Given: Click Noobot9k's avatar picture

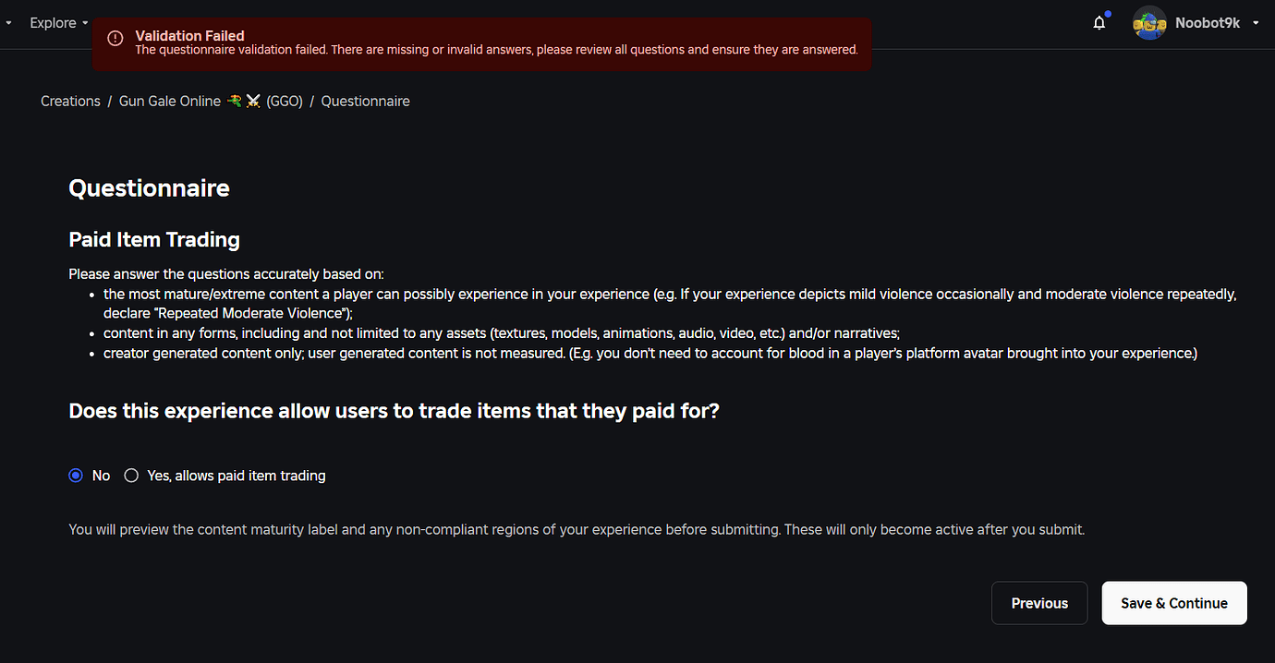Looking at the screenshot, I should 1148,22.
